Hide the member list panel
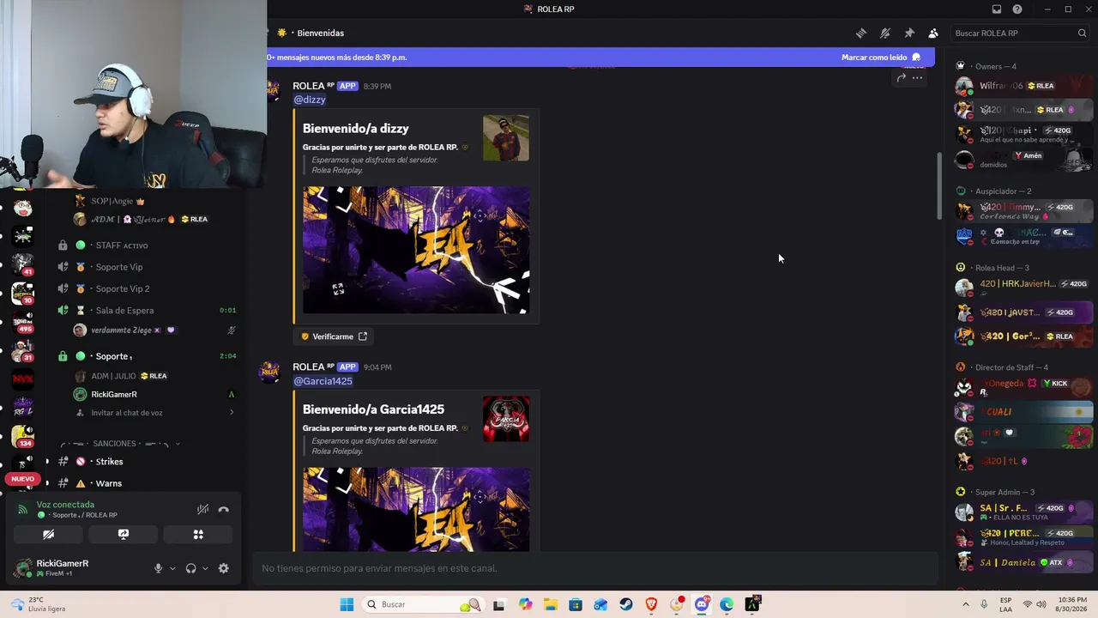This screenshot has width=1098, height=618. (933, 33)
